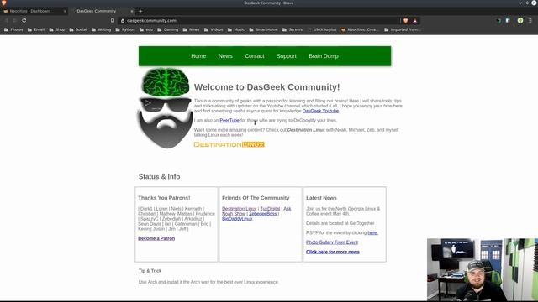Open the Imported From bookmark folder
The width and height of the screenshot is (538, 302).
coord(403,30)
